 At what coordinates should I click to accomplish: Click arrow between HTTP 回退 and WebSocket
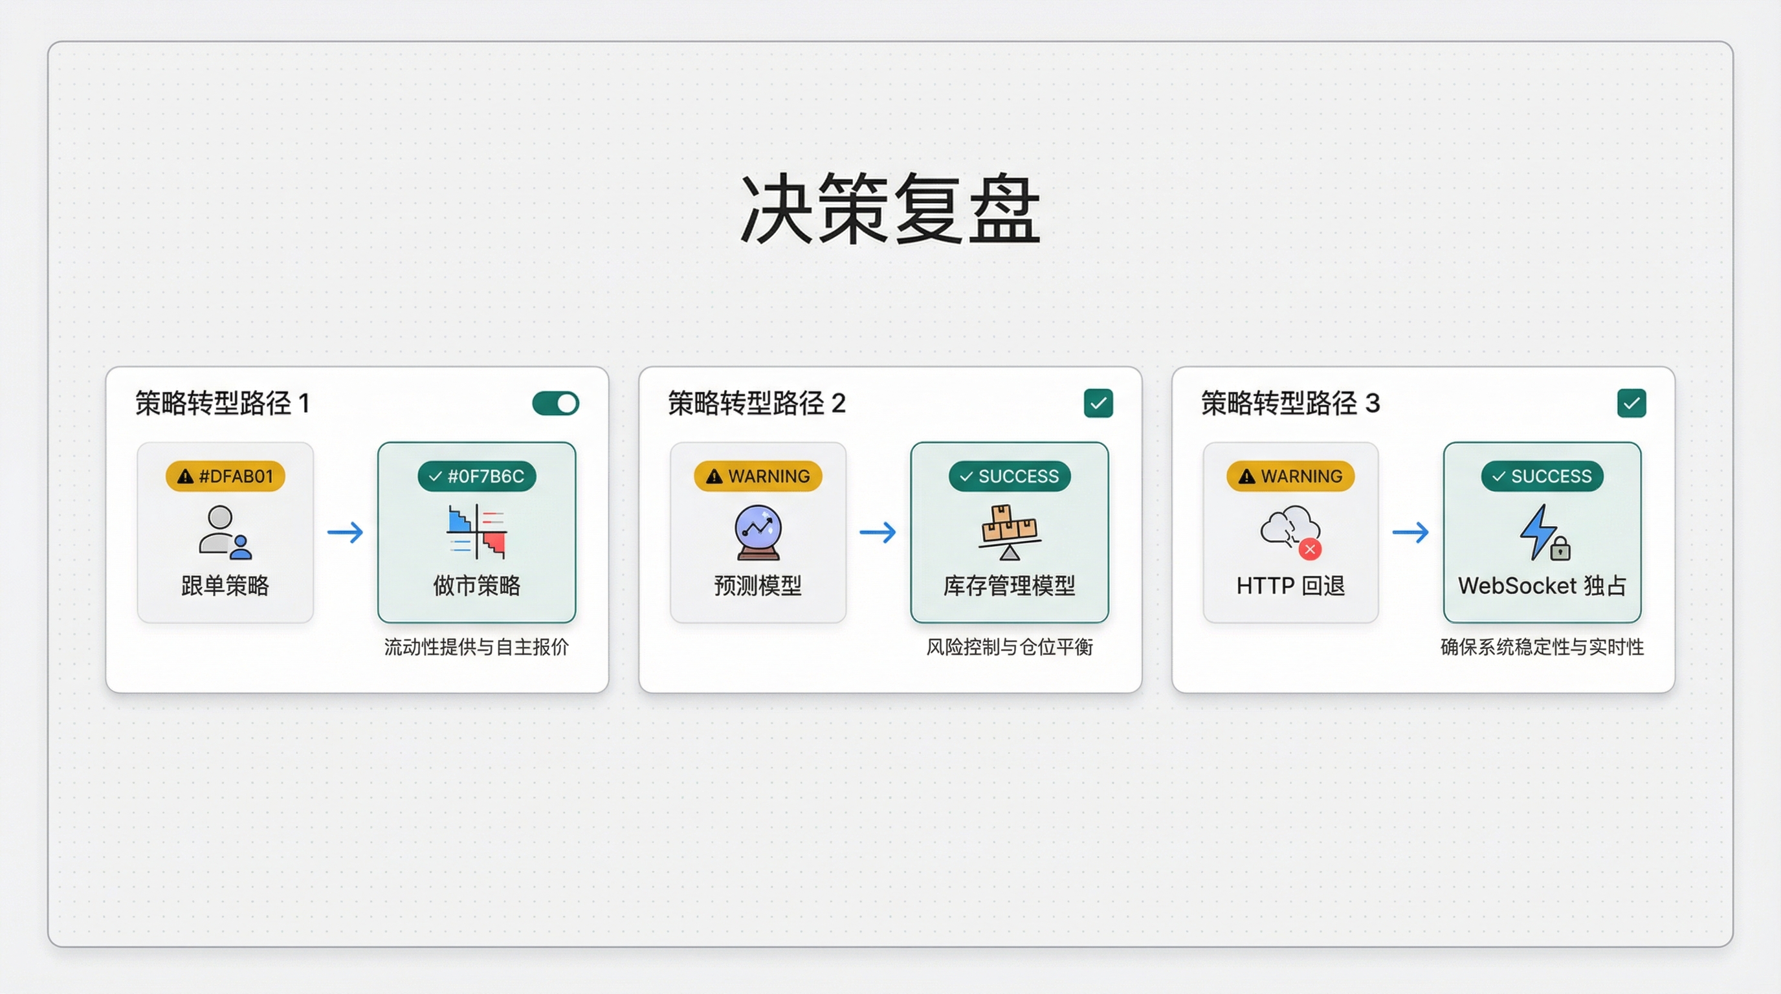[1410, 532]
